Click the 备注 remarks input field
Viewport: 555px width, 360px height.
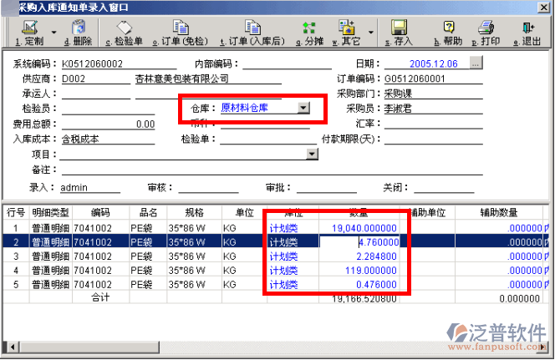(293, 170)
